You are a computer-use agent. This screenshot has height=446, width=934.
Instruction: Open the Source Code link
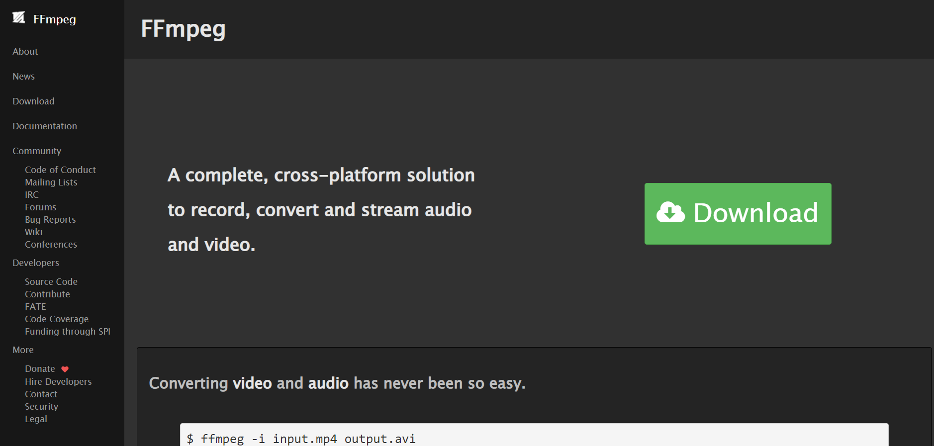pos(51,282)
